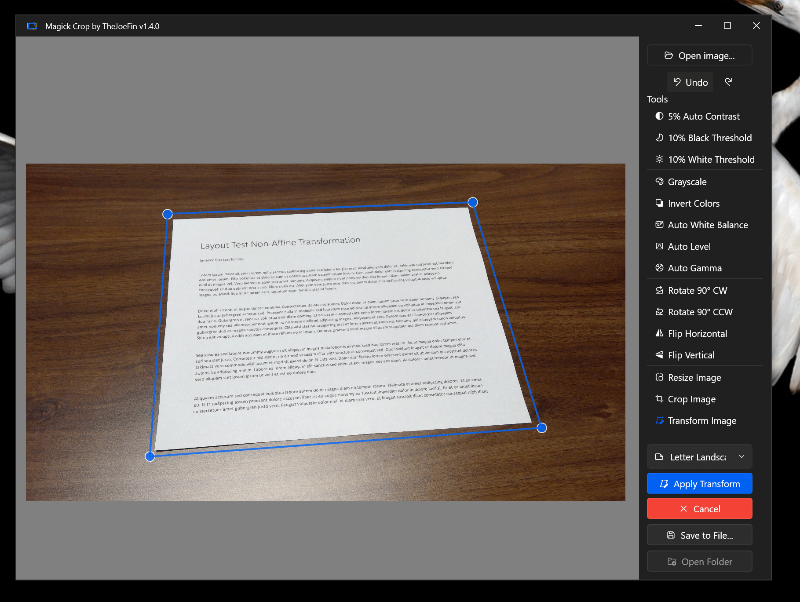The image size is (800, 602).
Task: Select Crop Image tool
Action: tap(691, 399)
